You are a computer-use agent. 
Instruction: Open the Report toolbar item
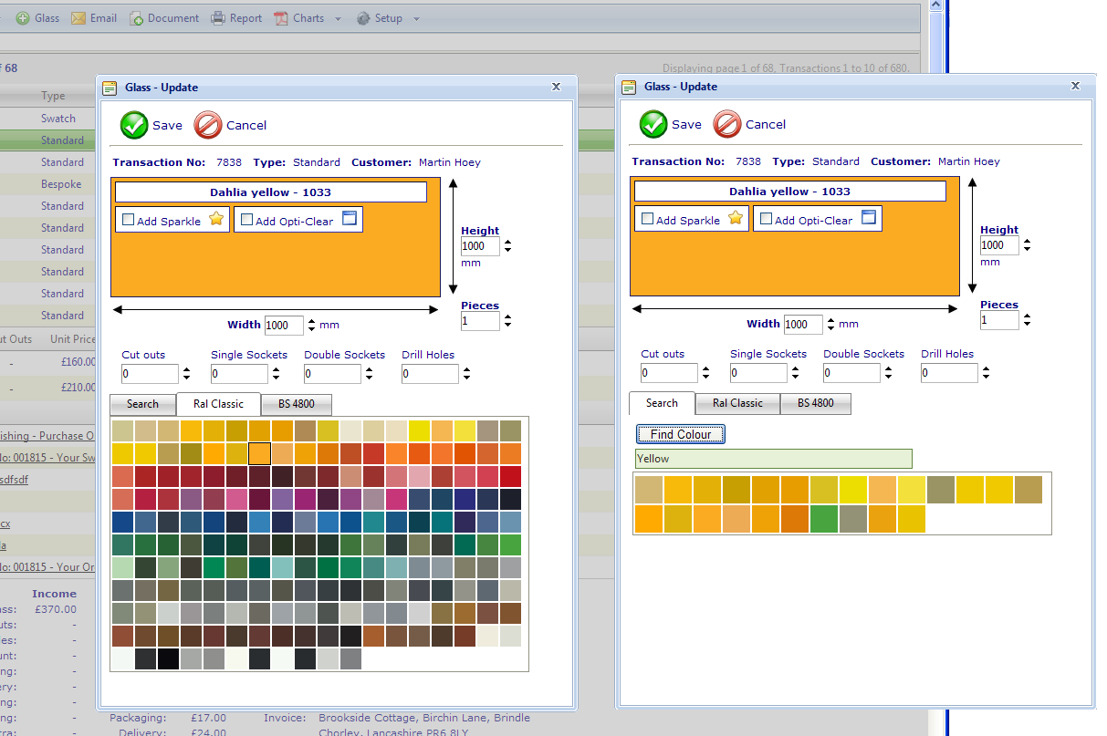click(x=236, y=18)
